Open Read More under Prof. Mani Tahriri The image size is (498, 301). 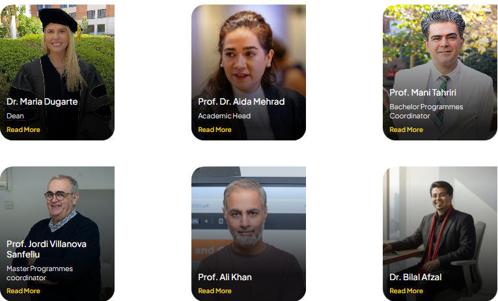click(x=406, y=130)
